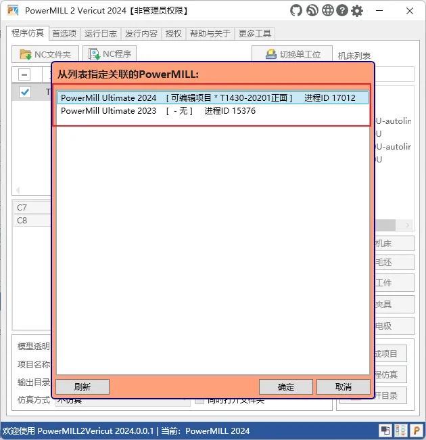The image size is (426, 440).
Task: Open help via the question mark icon
Action: click(342, 11)
